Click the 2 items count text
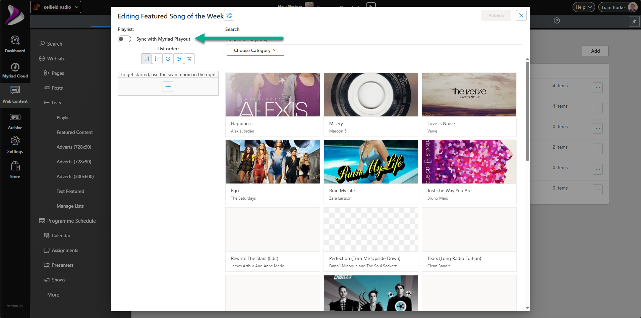This screenshot has height=318, width=641. (x=560, y=147)
